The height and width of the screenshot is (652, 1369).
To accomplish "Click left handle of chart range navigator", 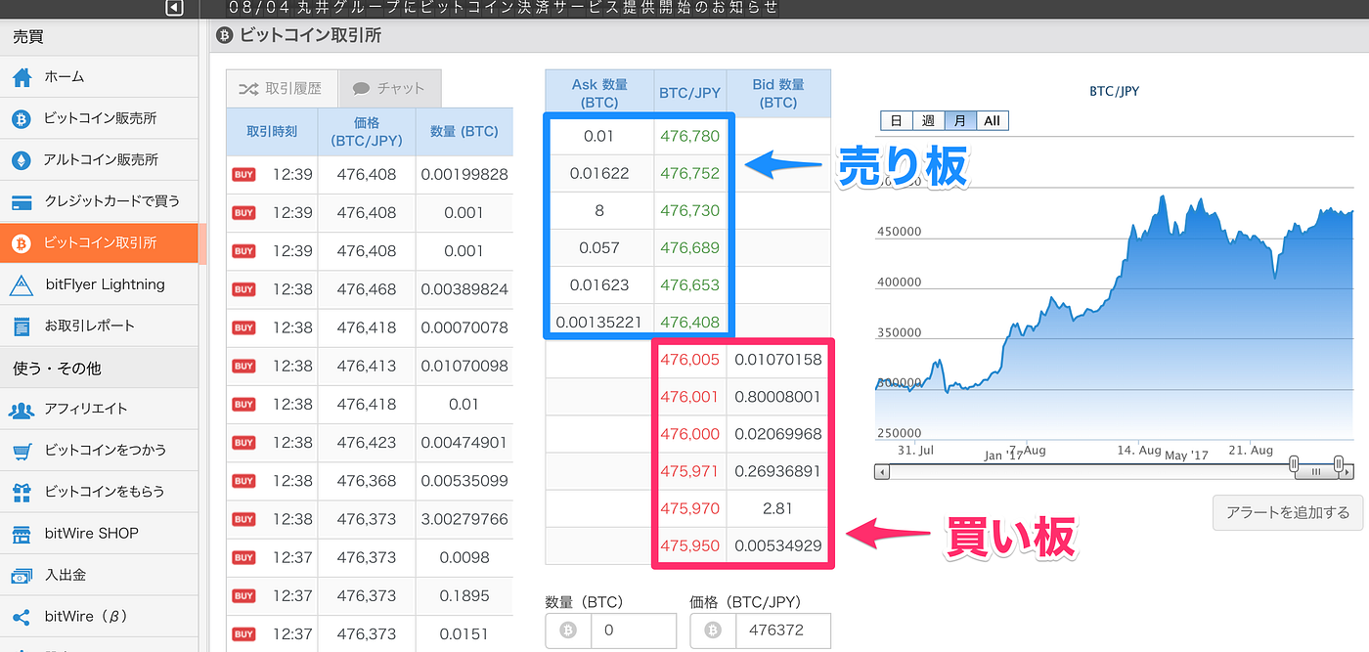I will [1294, 463].
